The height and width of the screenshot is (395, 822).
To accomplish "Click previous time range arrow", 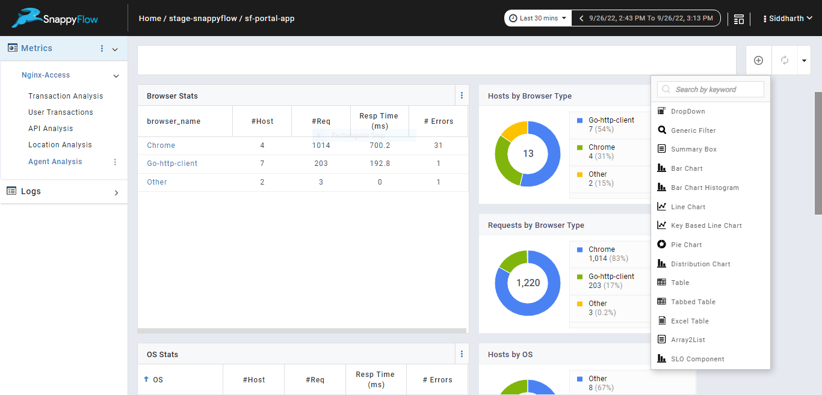I will click(581, 19).
